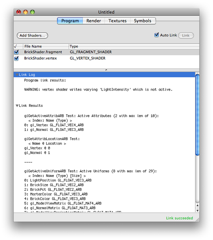Screen dimensions: 213x240
Task: Click the glGetActiveAttribARB Test line
Action: (x=91, y=116)
